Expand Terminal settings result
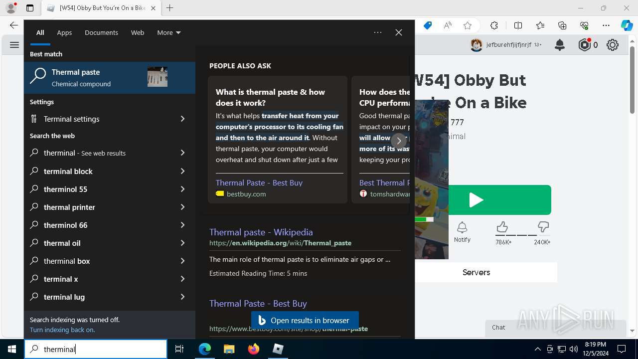This screenshot has height=359, width=638. pyautogui.click(x=182, y=119)
